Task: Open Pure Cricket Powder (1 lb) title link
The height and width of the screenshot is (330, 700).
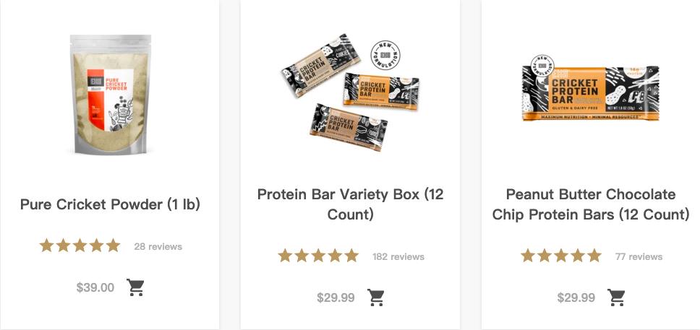Action: (110, 204)
